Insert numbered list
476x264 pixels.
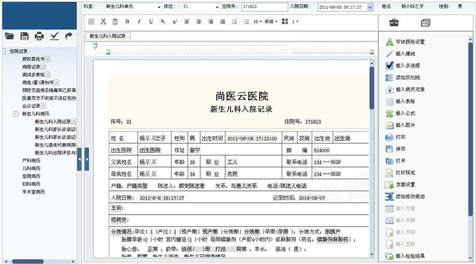pos(246,21)
